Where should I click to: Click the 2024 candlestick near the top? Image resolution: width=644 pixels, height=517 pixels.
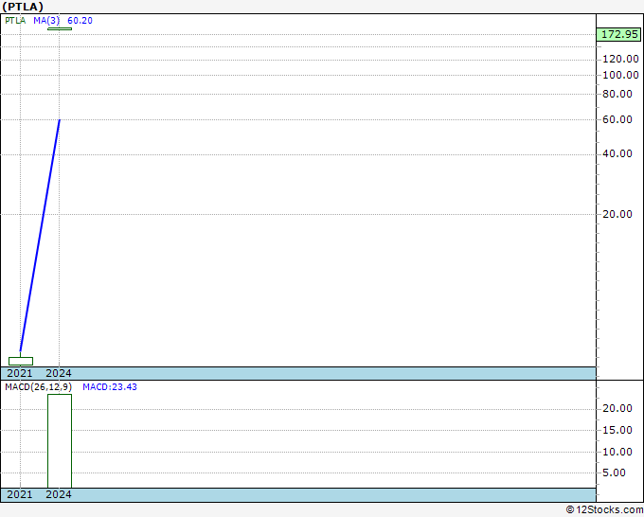tap(60, 28)
